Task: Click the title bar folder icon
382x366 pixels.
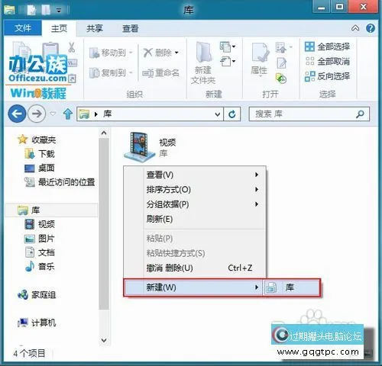Action: click(9, 10)
